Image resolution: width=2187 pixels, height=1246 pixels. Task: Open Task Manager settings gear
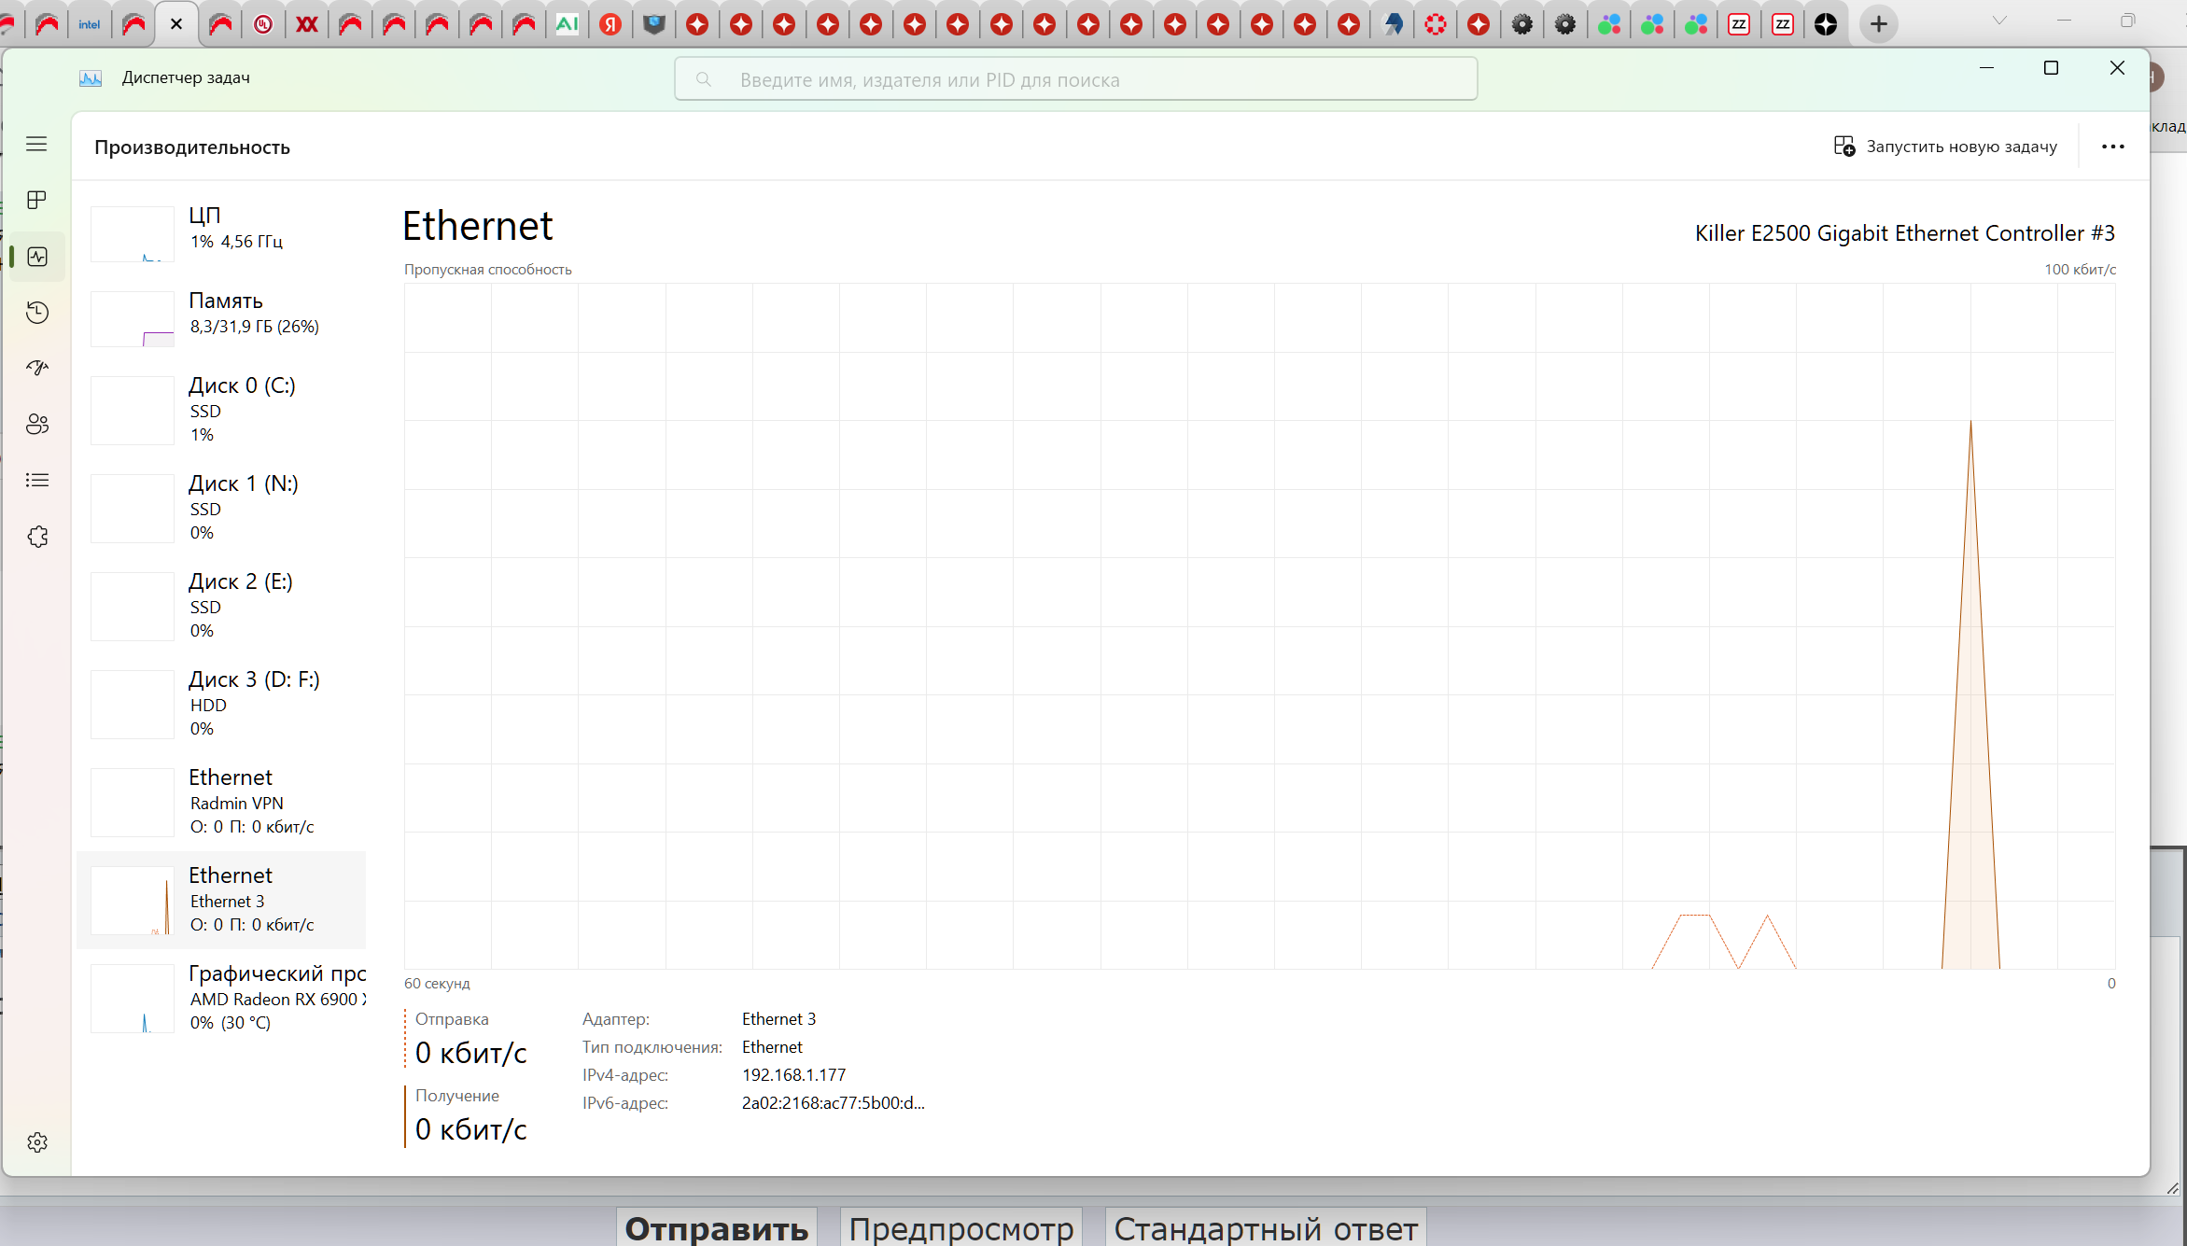(36, 1142)
